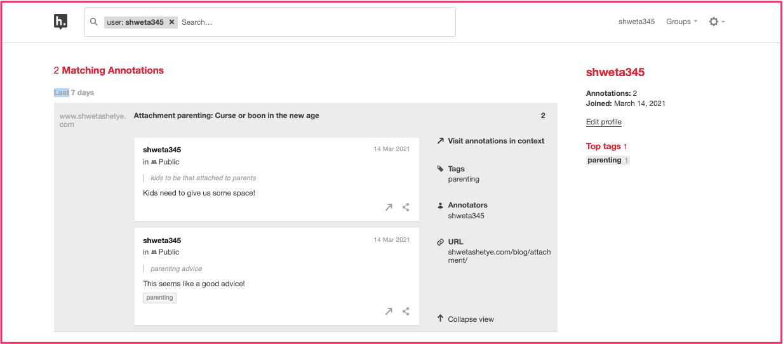Filter by parenting in Tags sidebar
Screen dimensions: 783x344
[x=464, y=179]
